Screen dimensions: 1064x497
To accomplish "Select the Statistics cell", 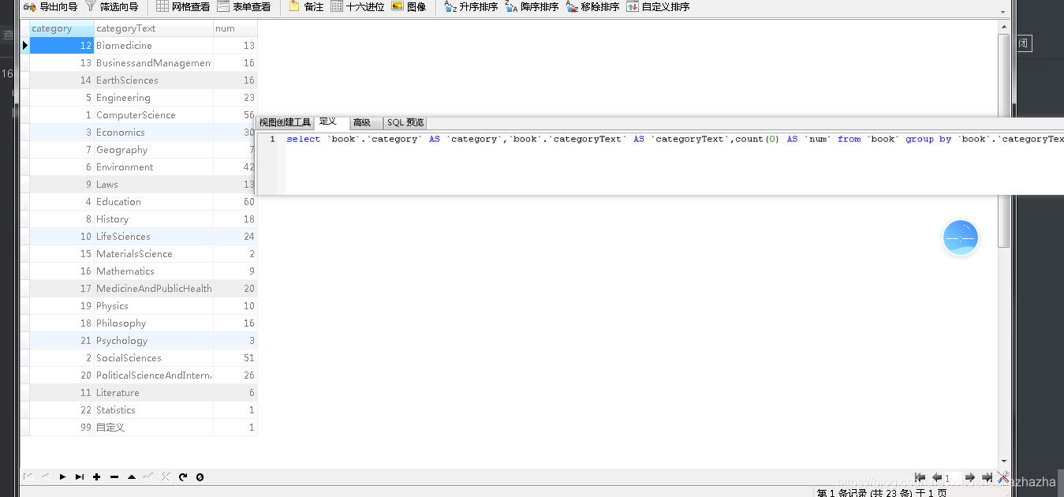I will tap(154, 410).
